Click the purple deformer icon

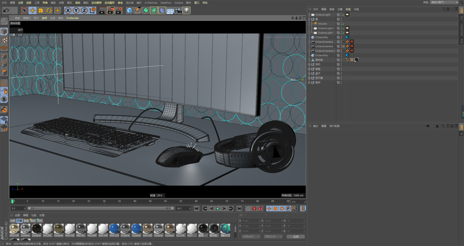(162, 10)
